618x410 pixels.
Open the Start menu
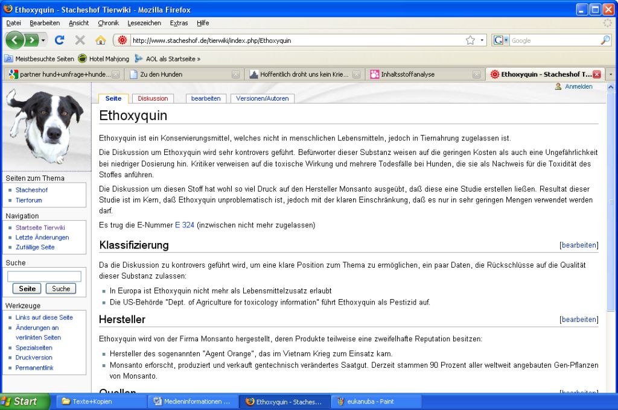24,402
